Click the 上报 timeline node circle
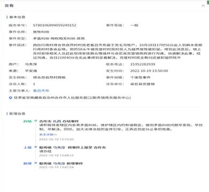Screen dimensions: 209x192 click(x=36, y=147)
